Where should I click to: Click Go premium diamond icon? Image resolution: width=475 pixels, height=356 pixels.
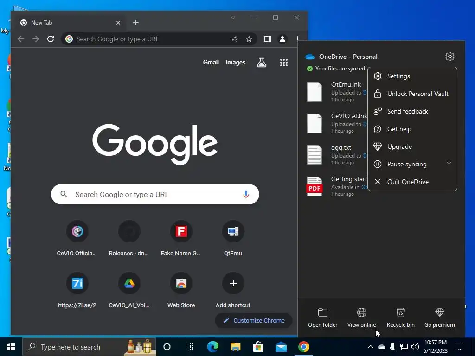pyautogui.click(x=440, y=312)
